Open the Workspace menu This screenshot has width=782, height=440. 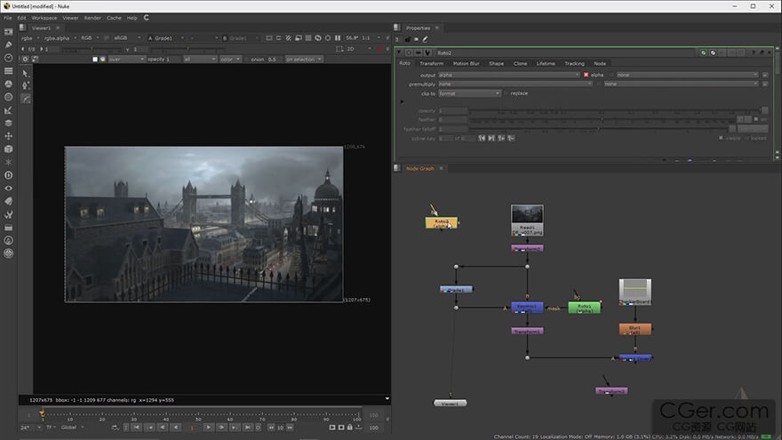(44, 18)
